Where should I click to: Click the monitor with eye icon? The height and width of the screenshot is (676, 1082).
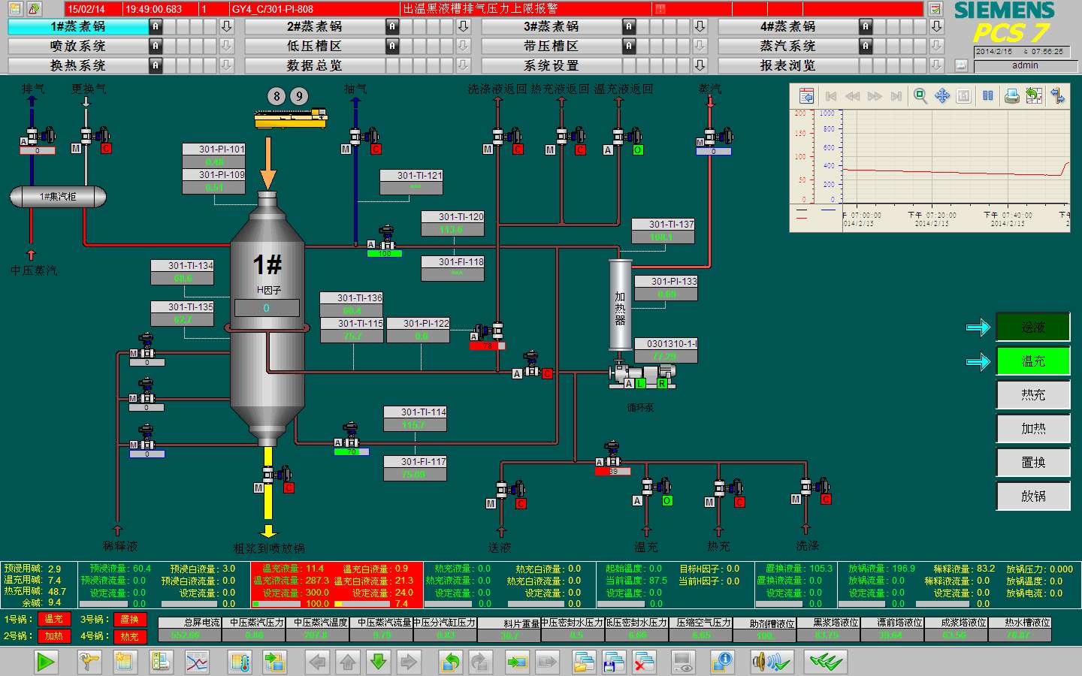[x=683, y=662]
